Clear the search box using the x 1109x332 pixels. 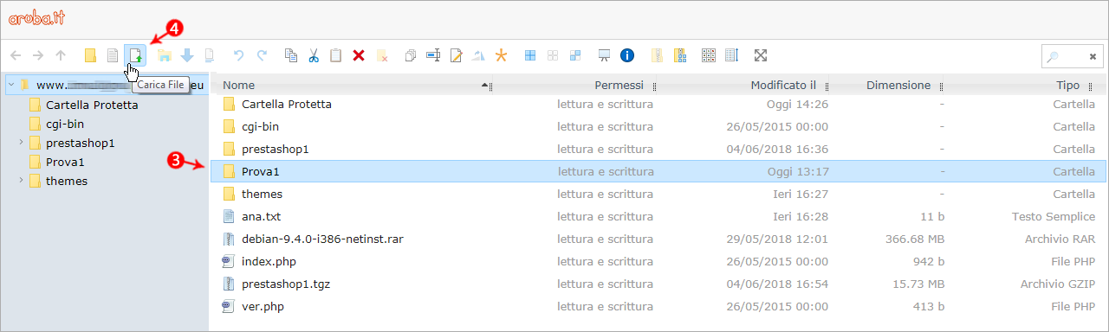pyautogui.click(x=1093, y=56)
